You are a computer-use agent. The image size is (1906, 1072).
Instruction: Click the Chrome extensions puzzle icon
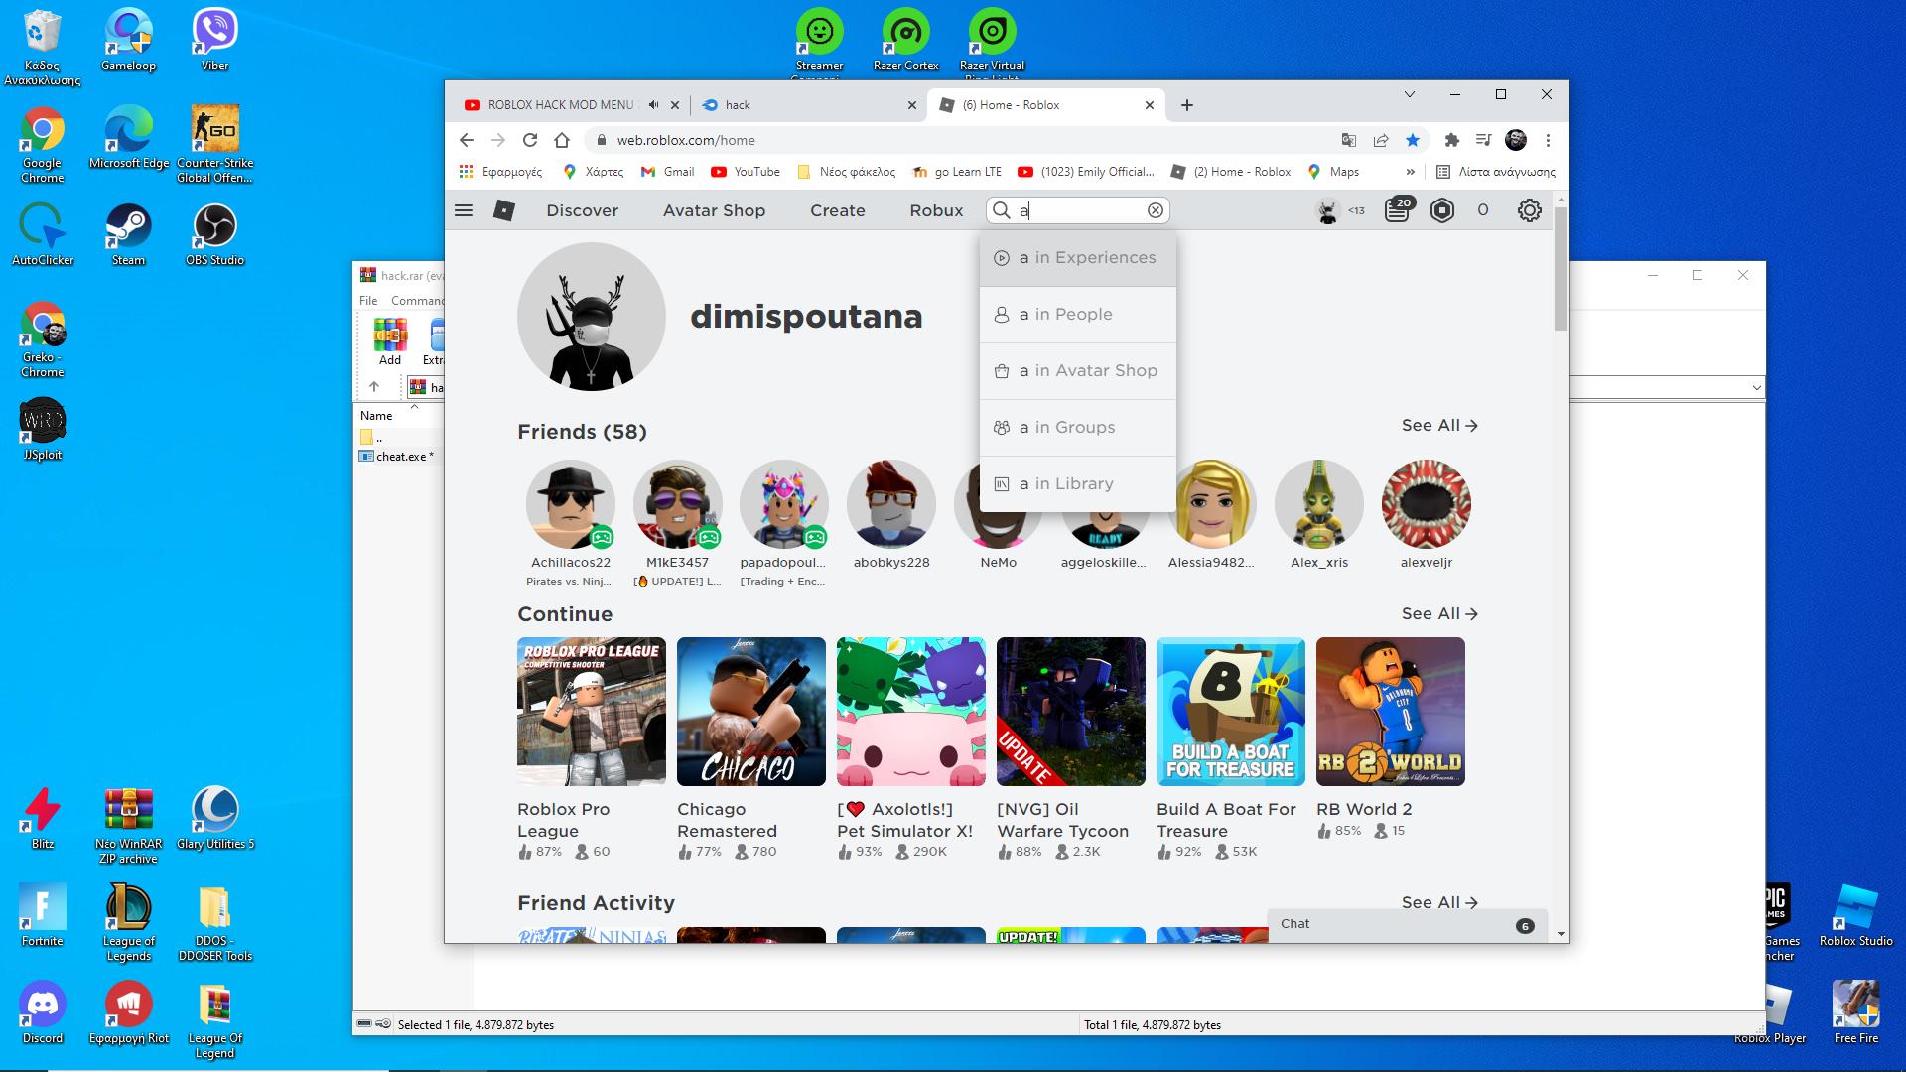(1451, 140)
